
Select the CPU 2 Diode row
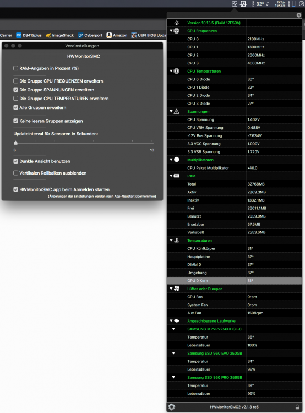(x=235, y=95)
